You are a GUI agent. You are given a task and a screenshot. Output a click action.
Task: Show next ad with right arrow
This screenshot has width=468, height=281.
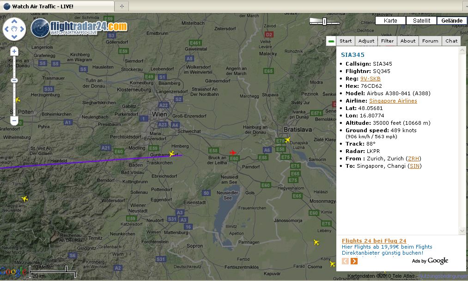click(354, 261)
